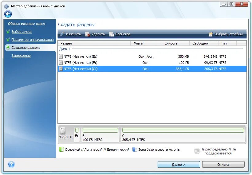Sort by the Флаги column header
The image size is (252, 175).
point(146,43)
